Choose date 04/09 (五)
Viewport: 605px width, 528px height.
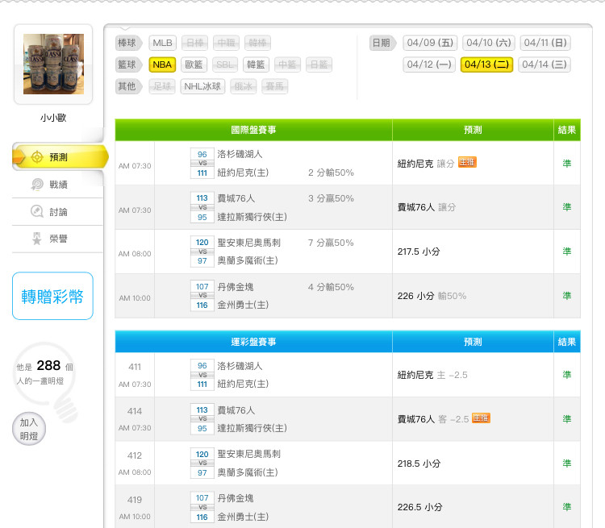(430, 43)
